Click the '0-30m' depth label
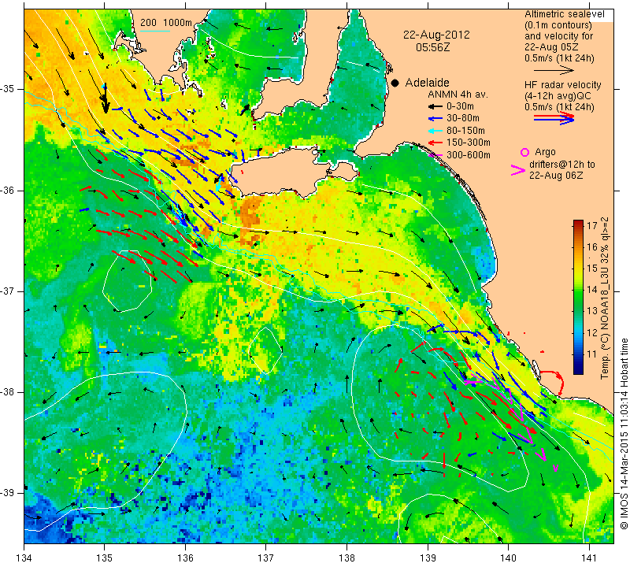The width and height of the screenshot is (630, 567). (x=460, y=106)
